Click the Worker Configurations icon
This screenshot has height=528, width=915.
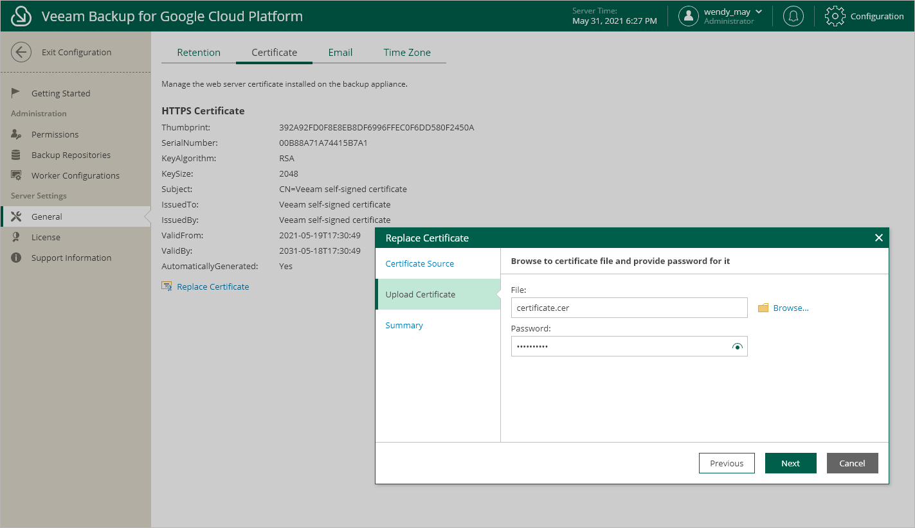click(16, 175)
